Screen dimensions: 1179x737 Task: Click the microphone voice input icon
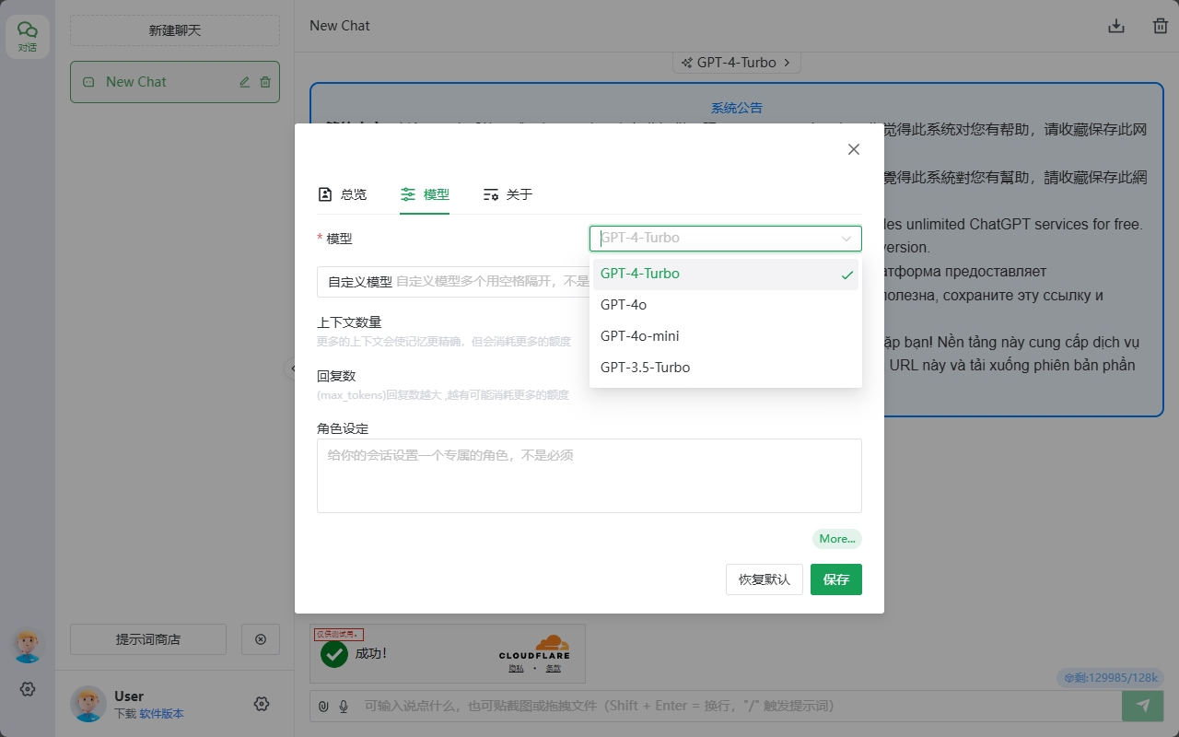tap(344, 707)
